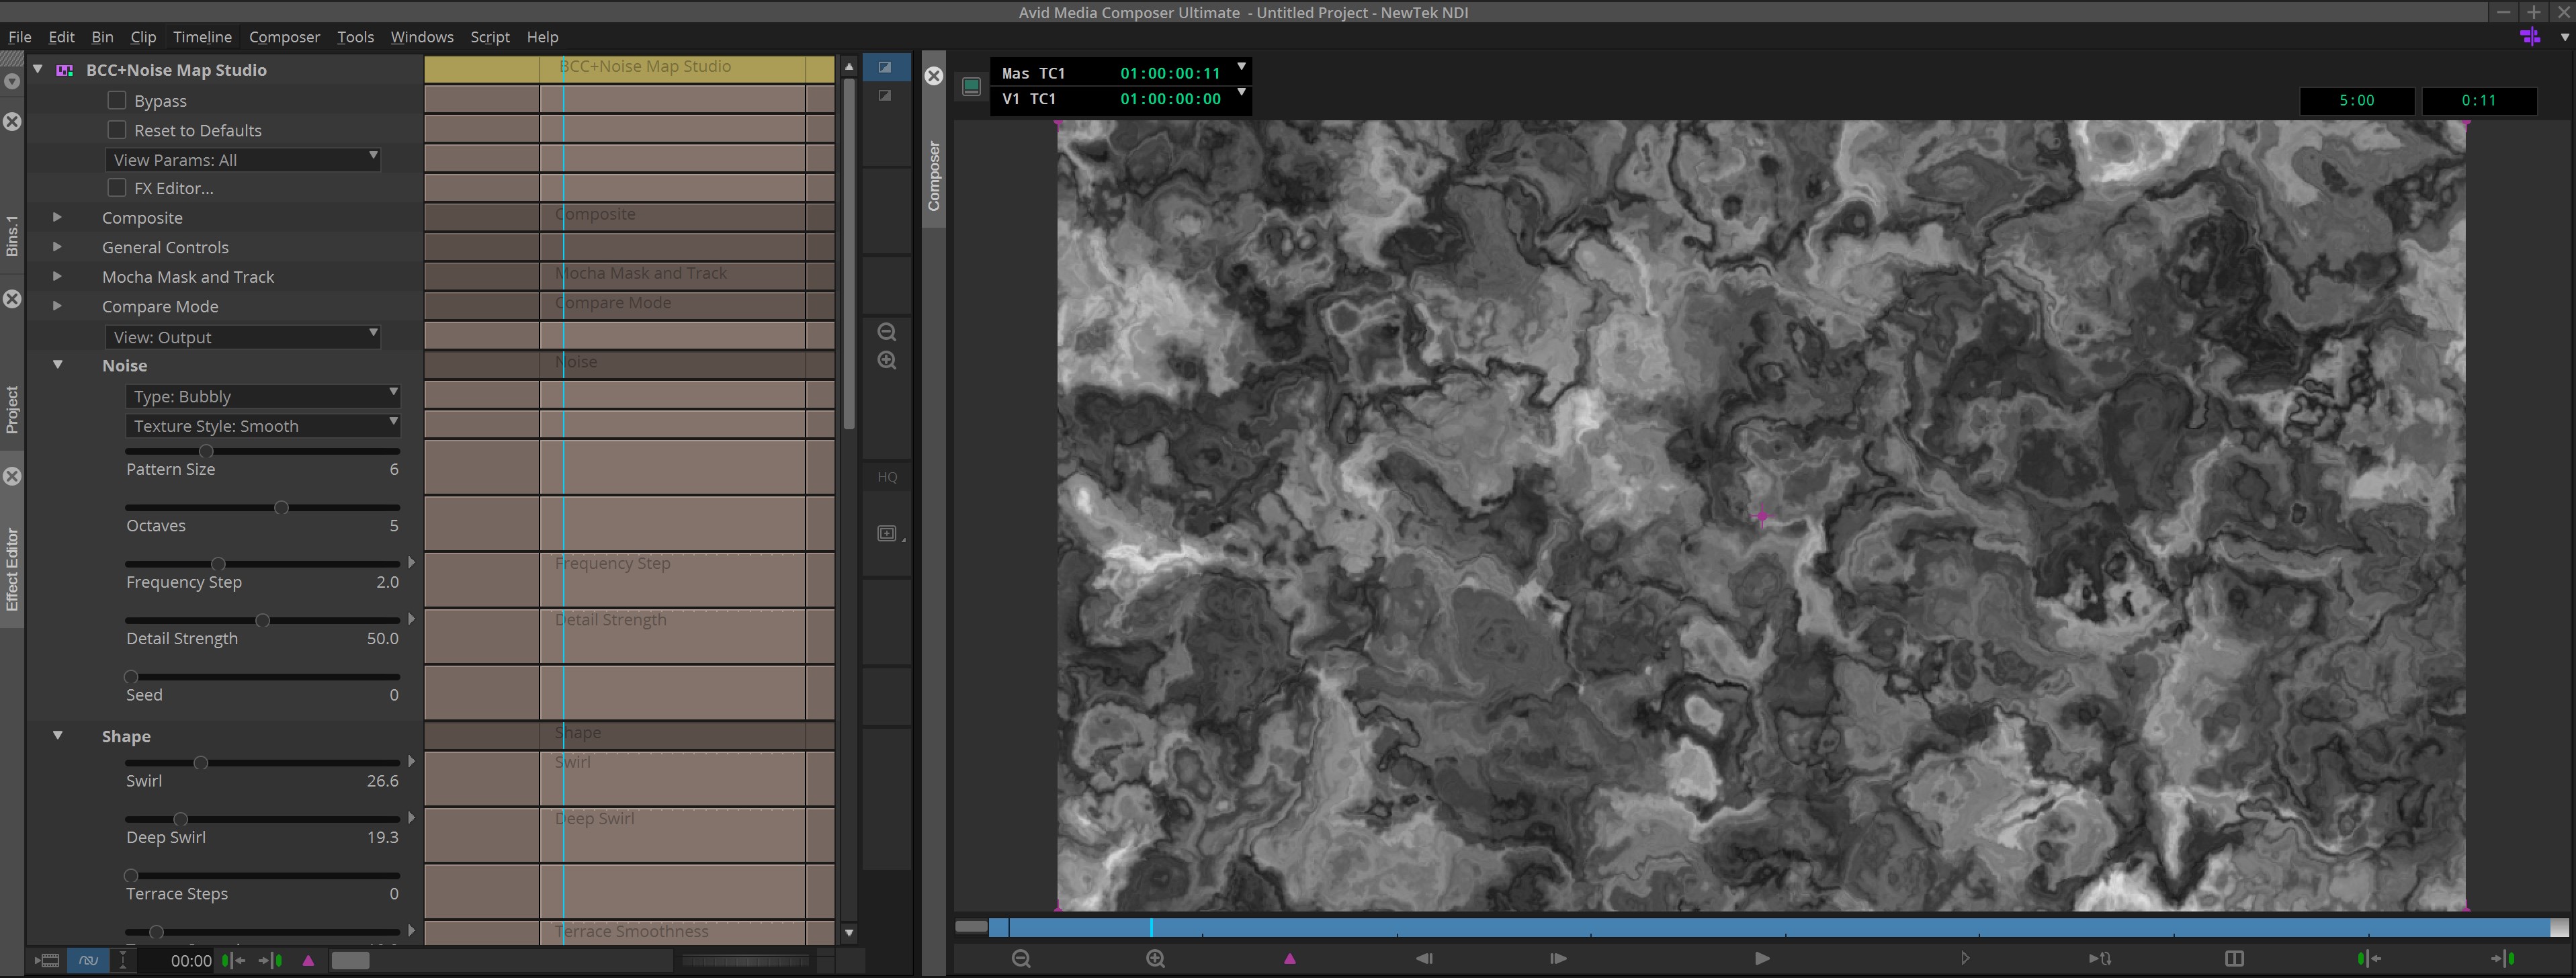This screenshot has height=978, width=2576.
Task: Open Mas TC1 timecode display menu
Action: click(x=1241, y=67)
